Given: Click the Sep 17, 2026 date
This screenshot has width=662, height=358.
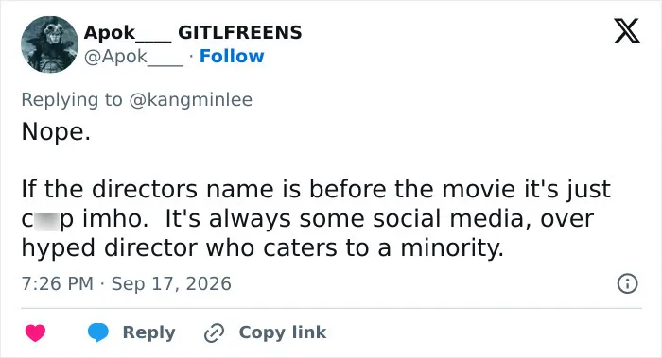Looking at the screenshot, I should pos(171,283).
